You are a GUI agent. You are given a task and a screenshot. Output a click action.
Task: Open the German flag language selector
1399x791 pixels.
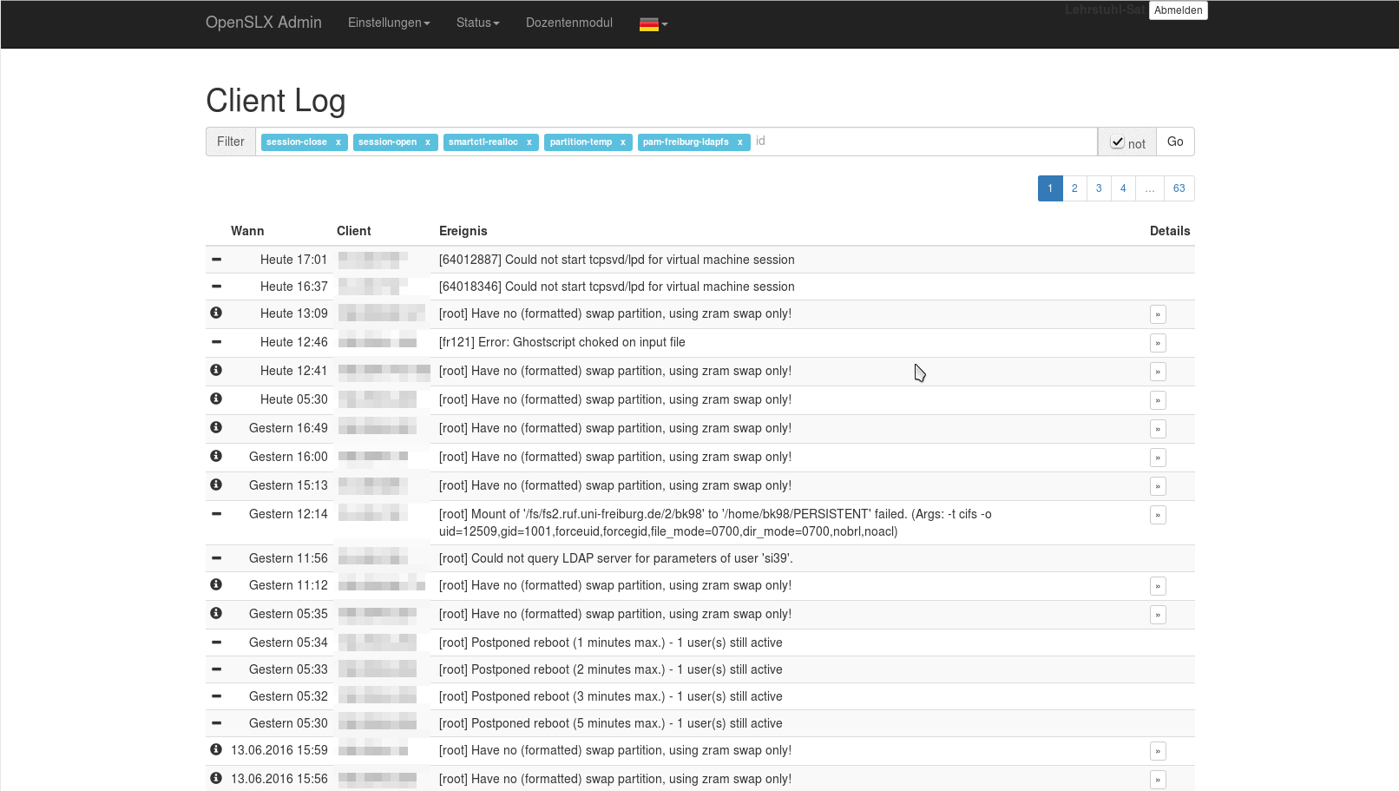click(x=653, y=24)
